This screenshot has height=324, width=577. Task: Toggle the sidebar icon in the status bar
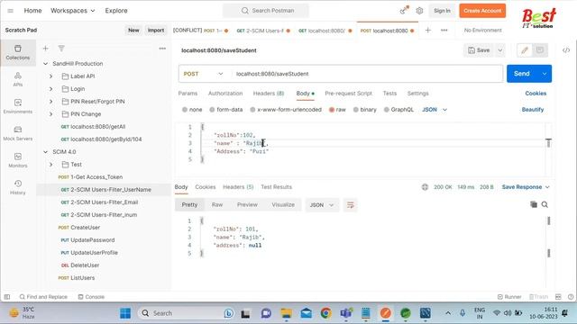pos(7,297)
